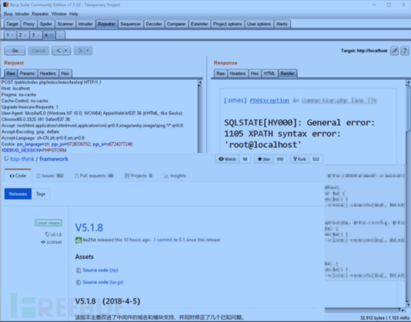The height and width of the screenshot is (322, 411).
Task: Click the v5.1.8 tag icon
Action: click(x=47, y=234)
